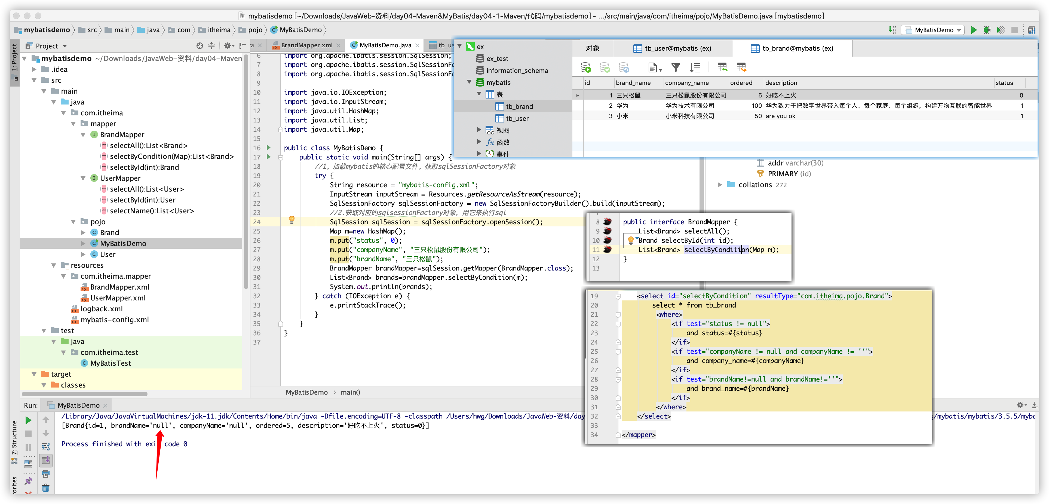Click the project tree horizontal scrollbar

(x=85, y=394)
